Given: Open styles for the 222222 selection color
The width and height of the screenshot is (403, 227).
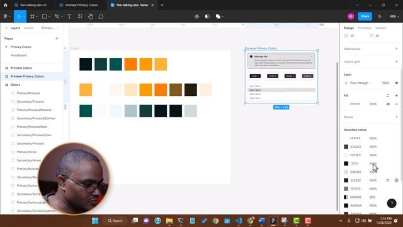Looking at the screenshot, I should [388, 180].
